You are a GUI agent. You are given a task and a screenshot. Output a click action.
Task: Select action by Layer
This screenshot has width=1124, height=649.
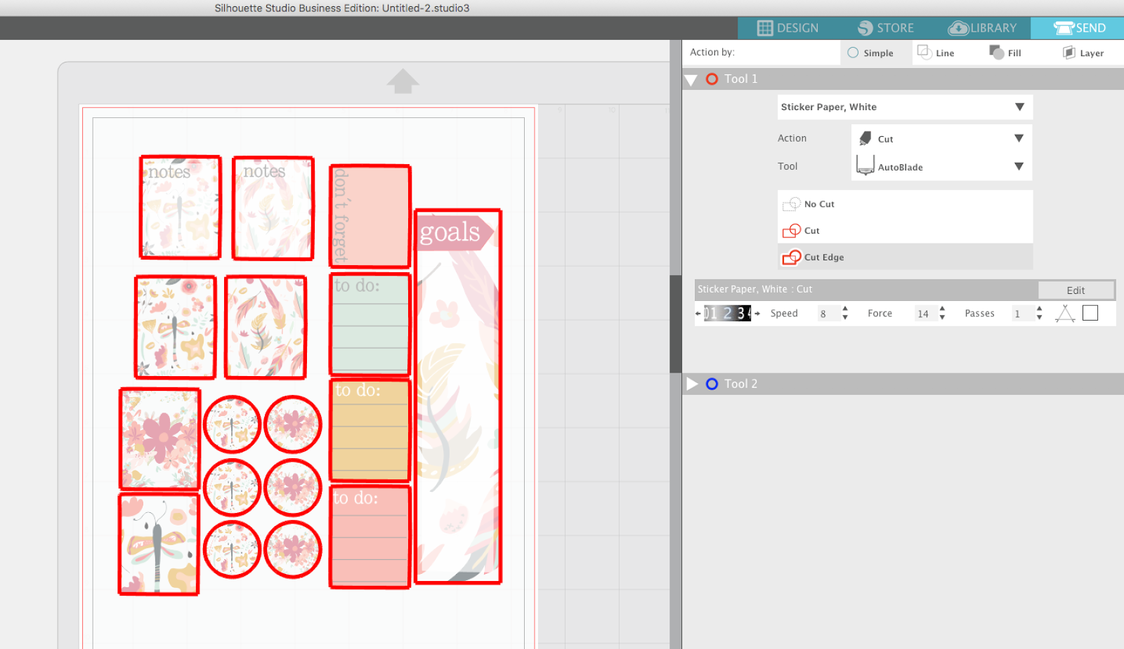1083,53
